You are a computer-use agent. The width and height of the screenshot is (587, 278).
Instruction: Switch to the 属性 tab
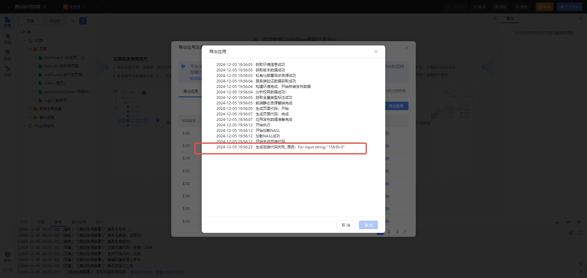[x=510, y=19]
